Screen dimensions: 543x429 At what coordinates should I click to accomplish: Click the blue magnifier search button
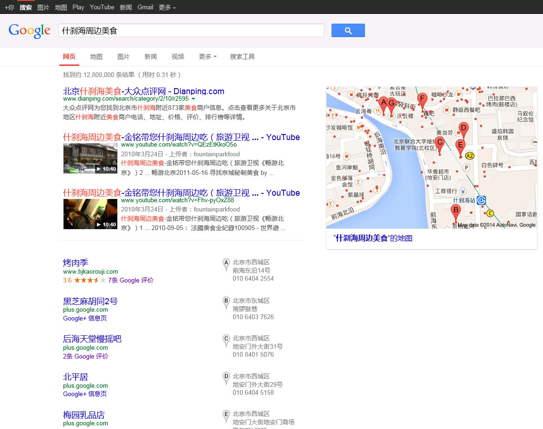tap(348, 31)
